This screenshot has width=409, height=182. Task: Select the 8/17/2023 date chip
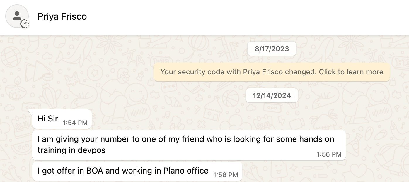[272, 49]
